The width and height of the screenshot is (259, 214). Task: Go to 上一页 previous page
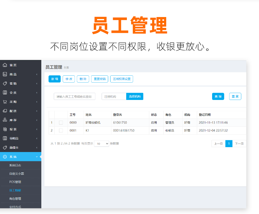(x=218, y=144)
